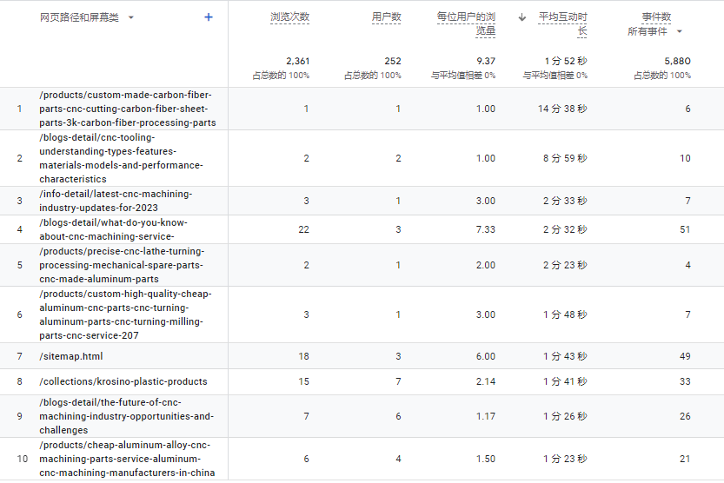Viewport: 724px width, 483px height.
Task: Open the future-of-cnc-machining-industry blog path
Action: [126, 416]
